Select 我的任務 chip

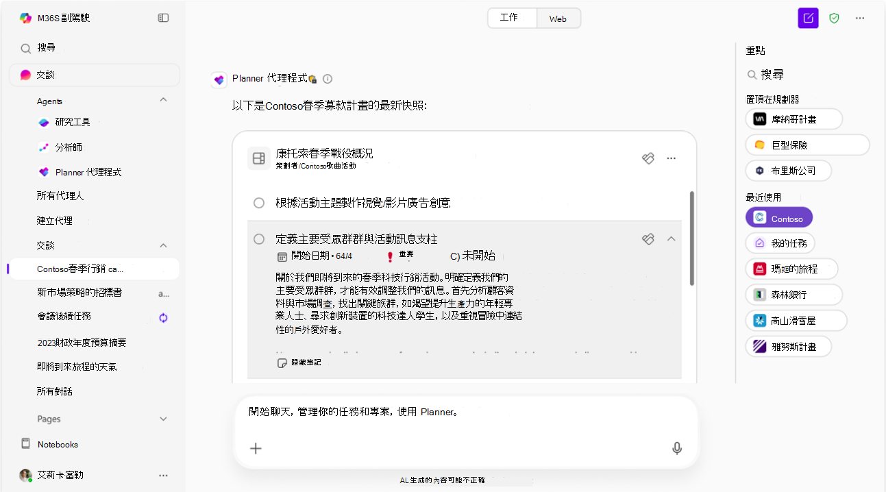780,243
